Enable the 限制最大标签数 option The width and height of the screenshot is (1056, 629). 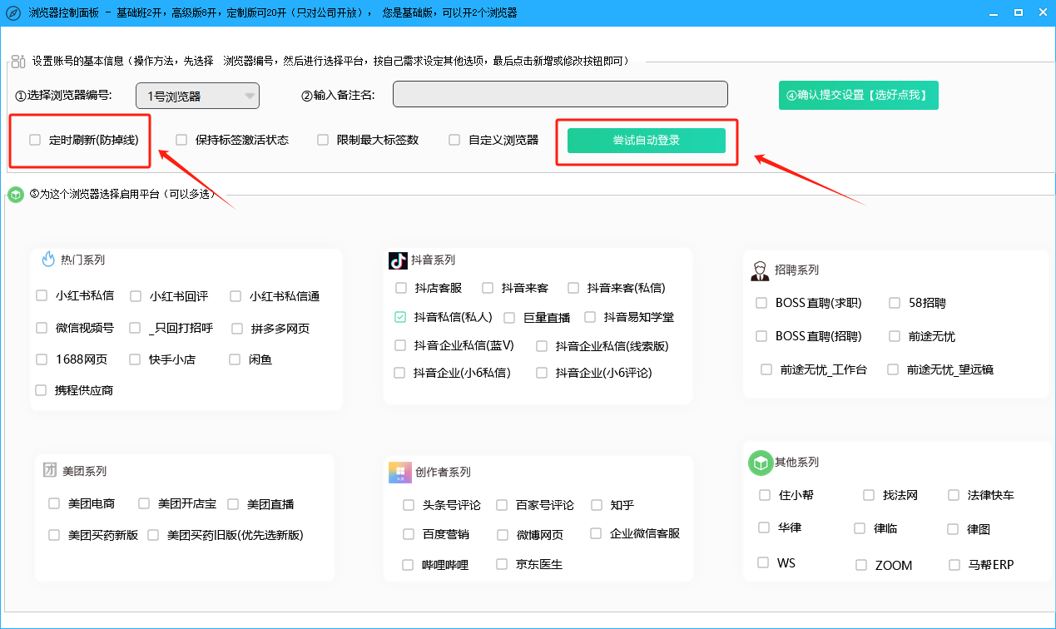coord(323,140)
